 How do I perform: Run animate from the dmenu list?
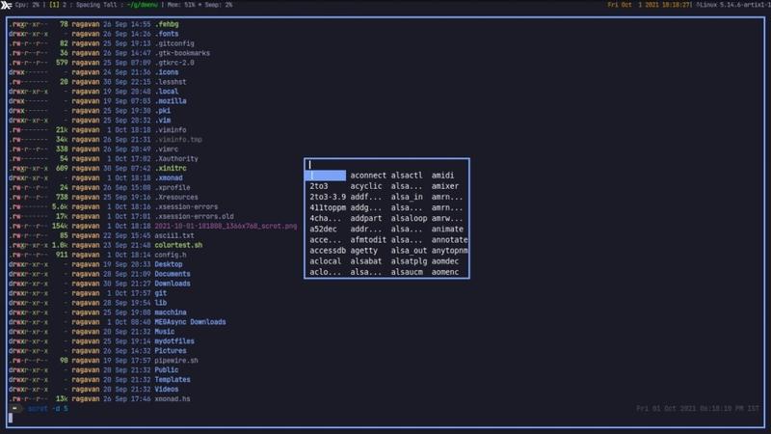[447, 230]
